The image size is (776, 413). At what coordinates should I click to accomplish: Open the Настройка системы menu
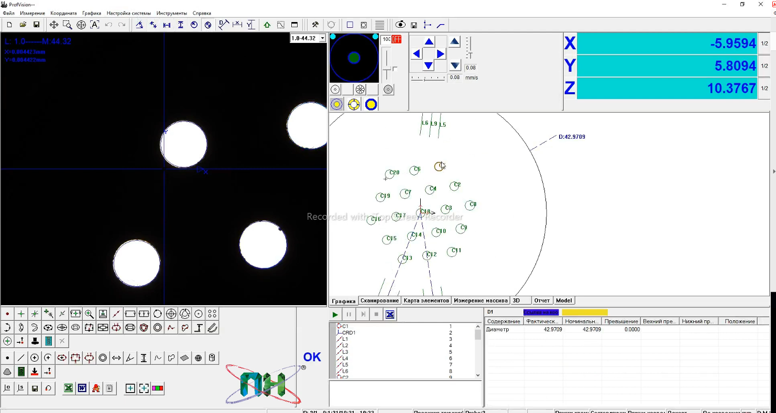128,13
